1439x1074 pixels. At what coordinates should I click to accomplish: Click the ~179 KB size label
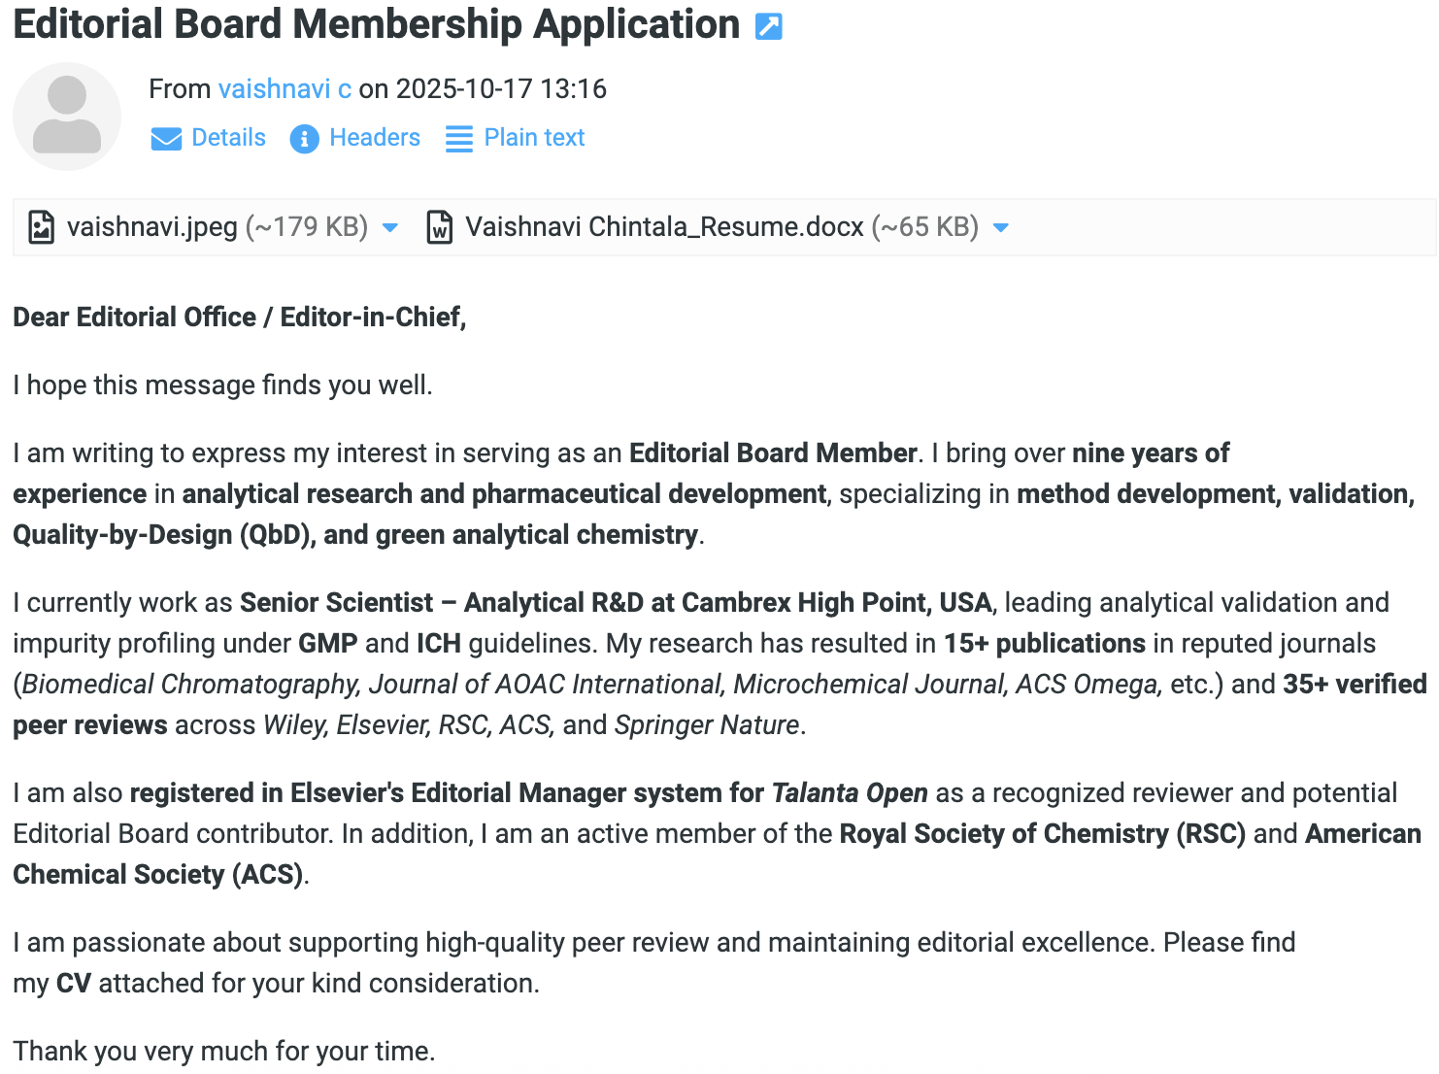tap(307, 227)
